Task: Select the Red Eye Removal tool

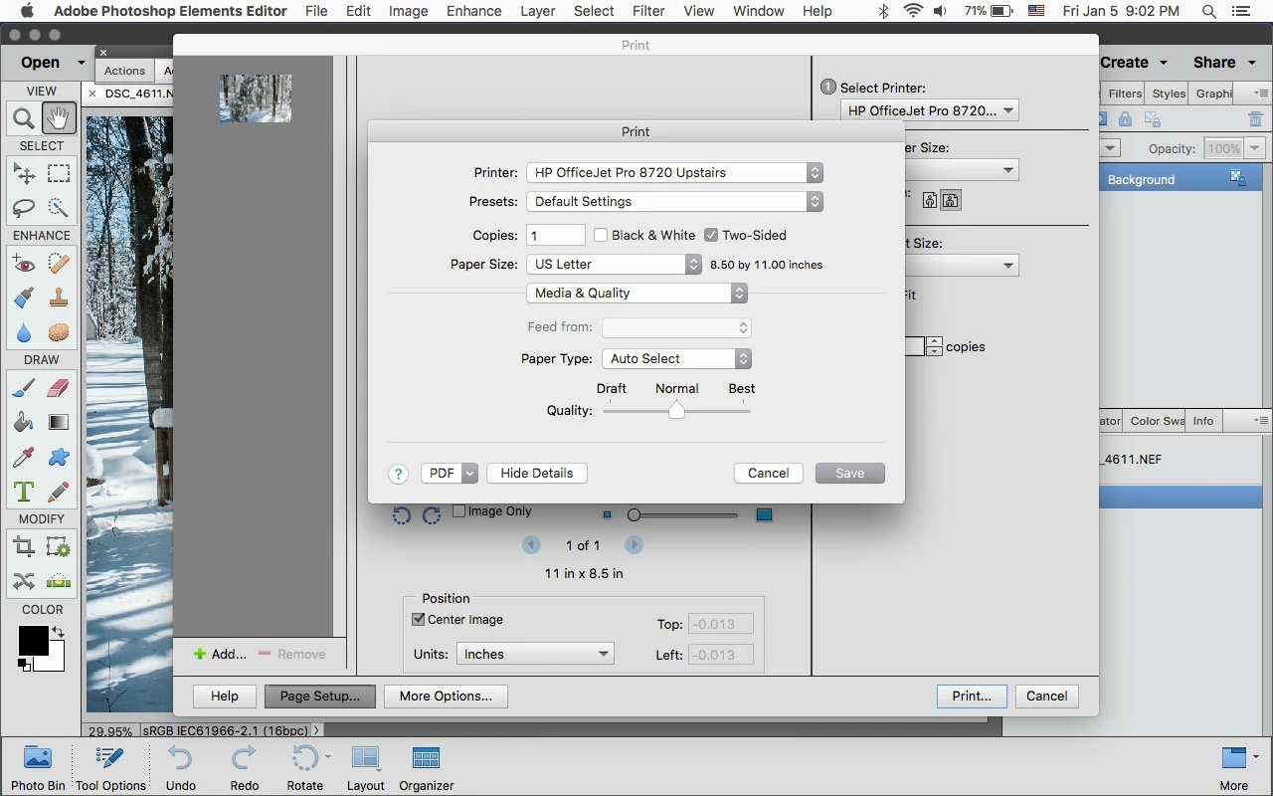Action: pyautogui.click(x=24, y=265)
